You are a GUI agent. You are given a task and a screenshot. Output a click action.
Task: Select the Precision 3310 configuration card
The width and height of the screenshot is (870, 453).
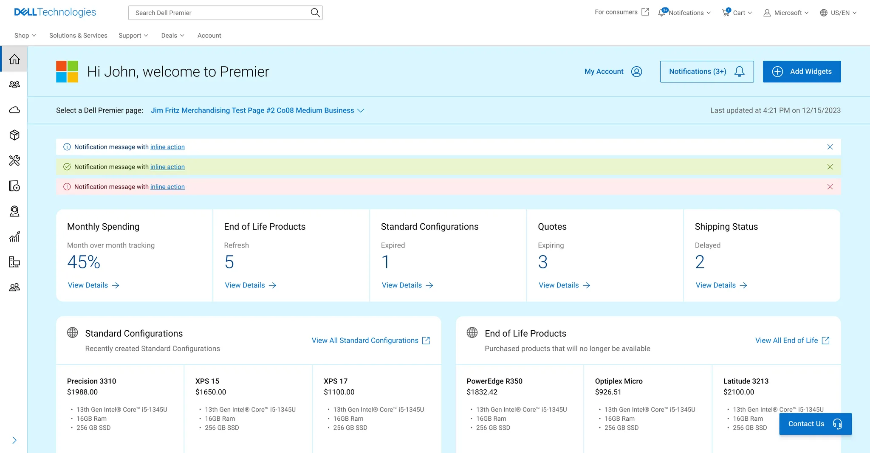tap(120, 408)
